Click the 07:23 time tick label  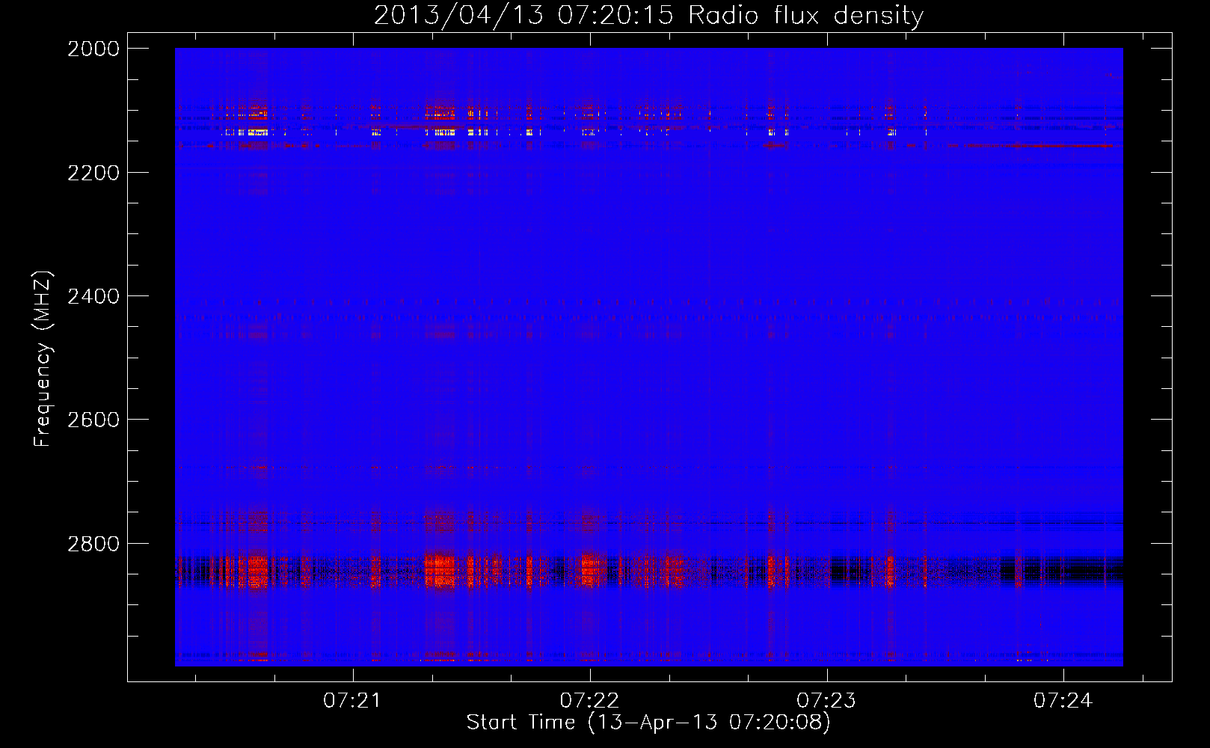[826, 701]
